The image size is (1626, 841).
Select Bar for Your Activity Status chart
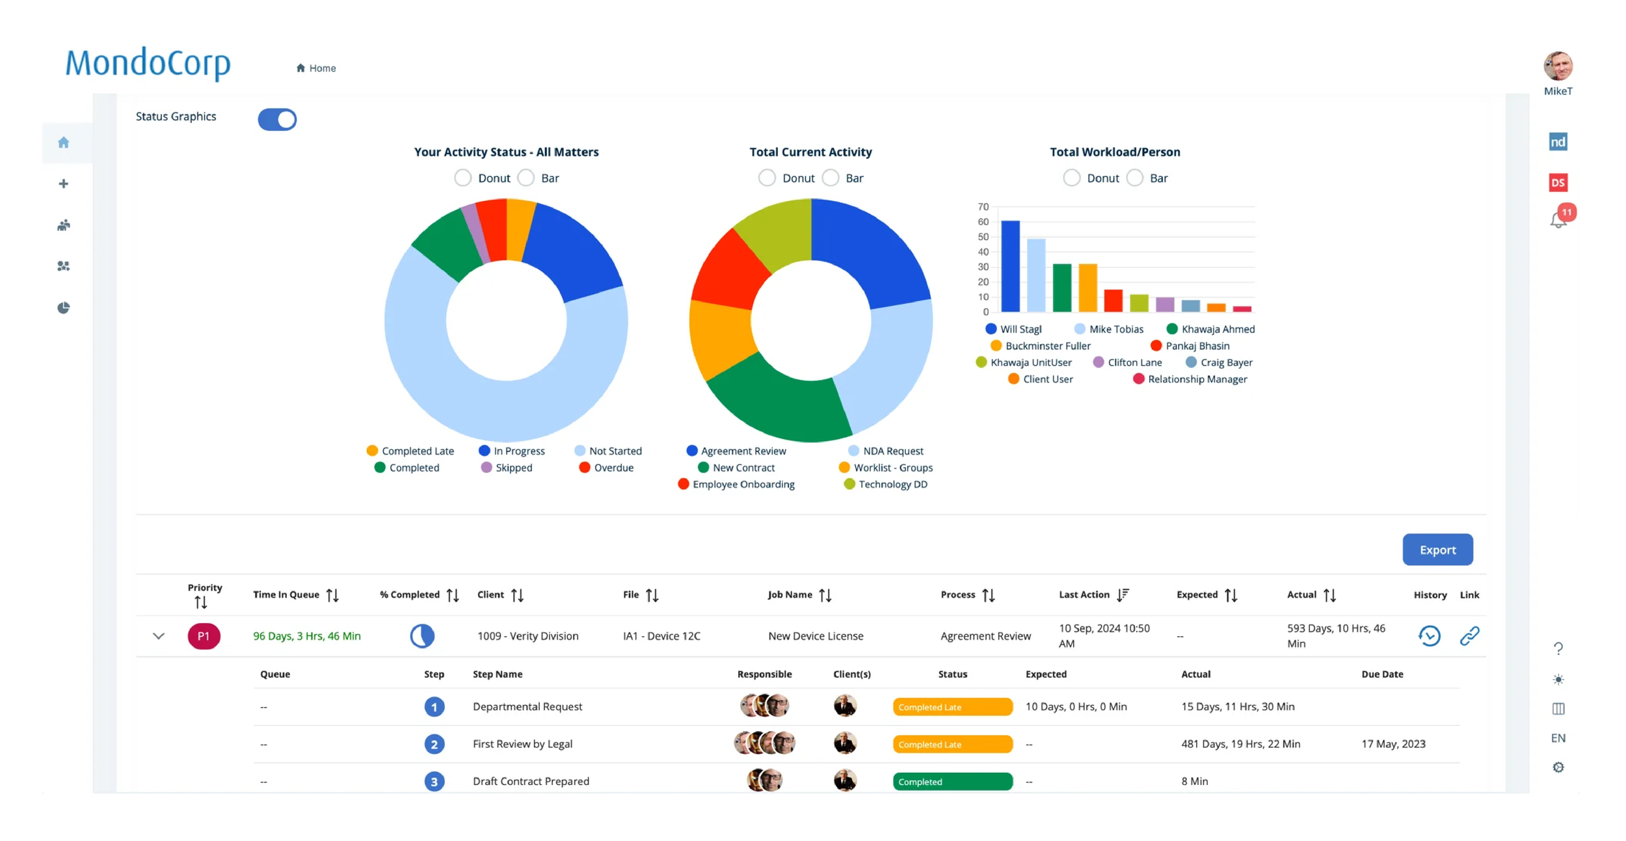point(526,178)
